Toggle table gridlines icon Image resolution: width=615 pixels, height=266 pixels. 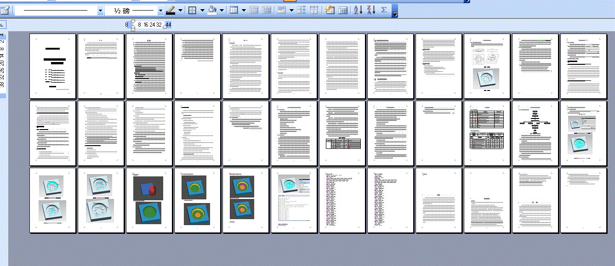click(343, 10)
